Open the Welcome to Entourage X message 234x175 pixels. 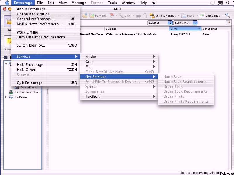coord(130,34)
